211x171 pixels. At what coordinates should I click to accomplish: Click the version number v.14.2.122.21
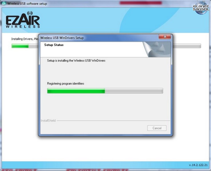[x=198, y=165]
